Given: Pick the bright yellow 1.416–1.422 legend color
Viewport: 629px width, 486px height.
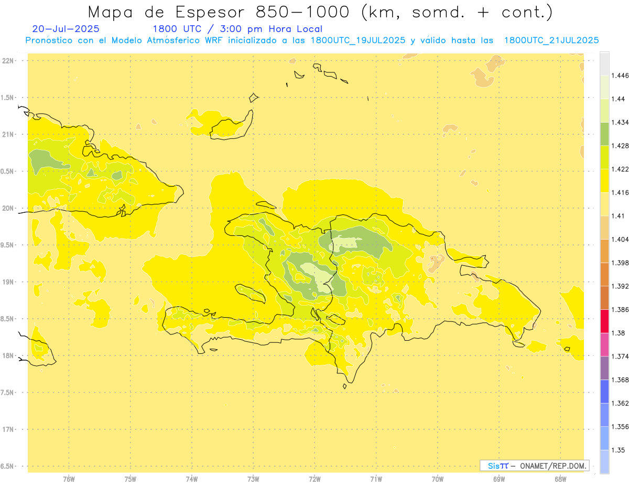Looking at the screenshot, I should pos(604,181).
